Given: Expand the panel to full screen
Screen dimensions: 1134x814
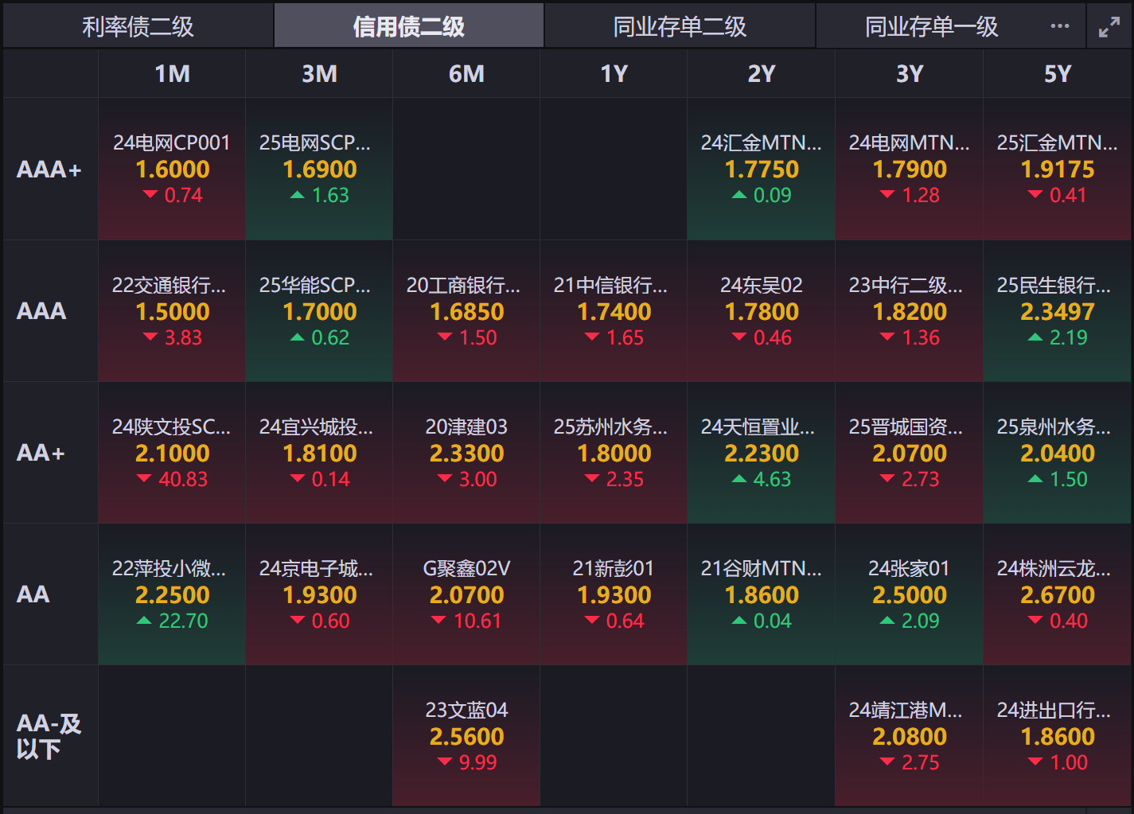Looking at the screenshot, I should (x=1109, y=27).
